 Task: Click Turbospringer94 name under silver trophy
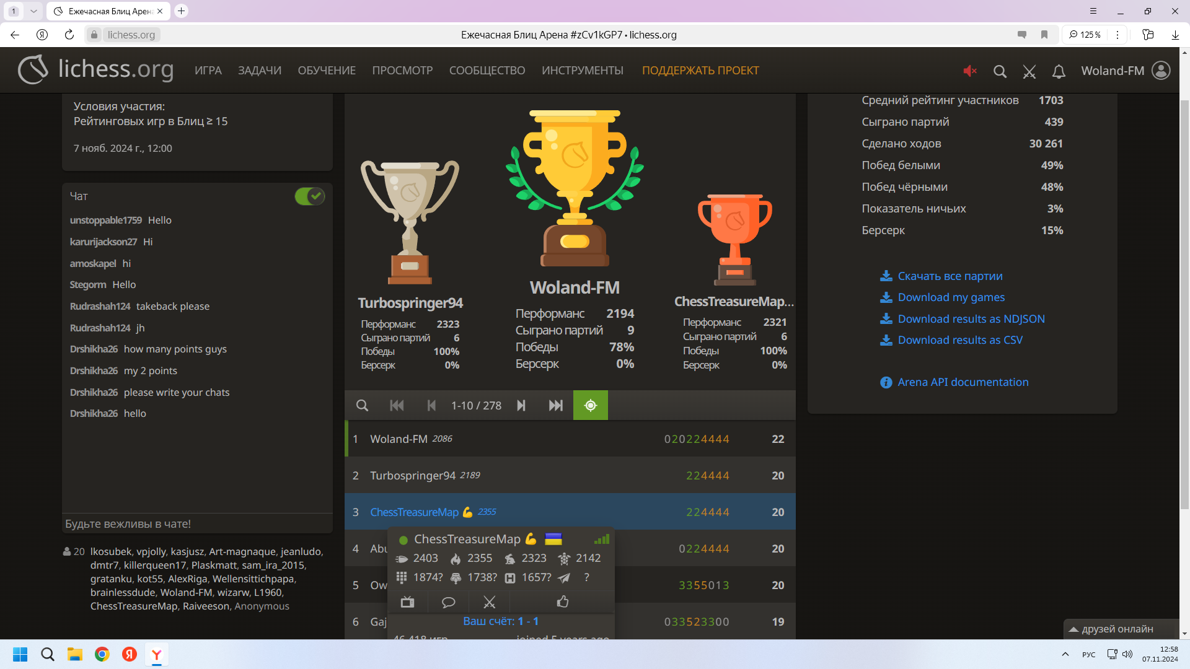coord(410,303)
